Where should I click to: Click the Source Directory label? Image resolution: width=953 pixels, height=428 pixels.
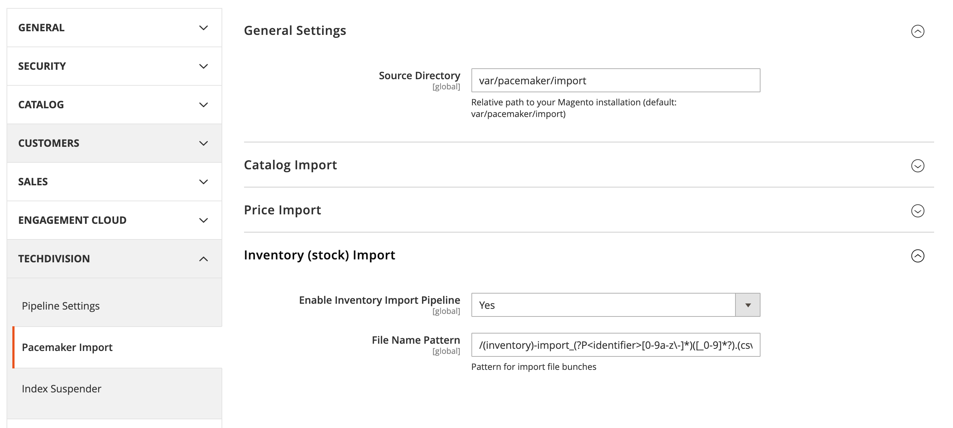tap(419, 76)
